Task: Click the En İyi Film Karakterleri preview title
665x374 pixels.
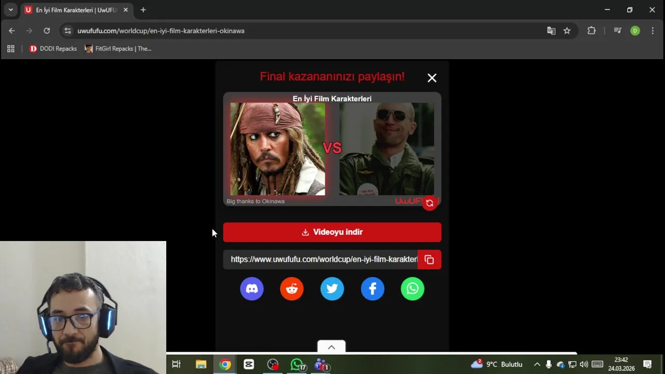Action: click(x=332, y=99)
